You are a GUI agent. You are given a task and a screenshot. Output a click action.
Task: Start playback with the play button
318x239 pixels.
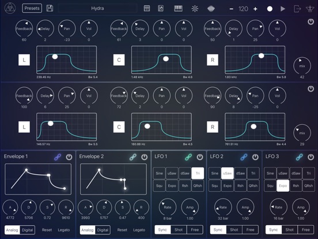283,9
